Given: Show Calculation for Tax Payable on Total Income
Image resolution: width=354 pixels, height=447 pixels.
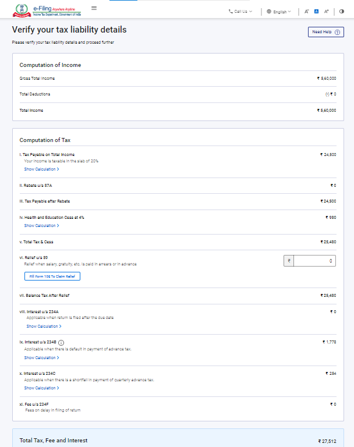Looking at the screenshot, I should [41, 169].
